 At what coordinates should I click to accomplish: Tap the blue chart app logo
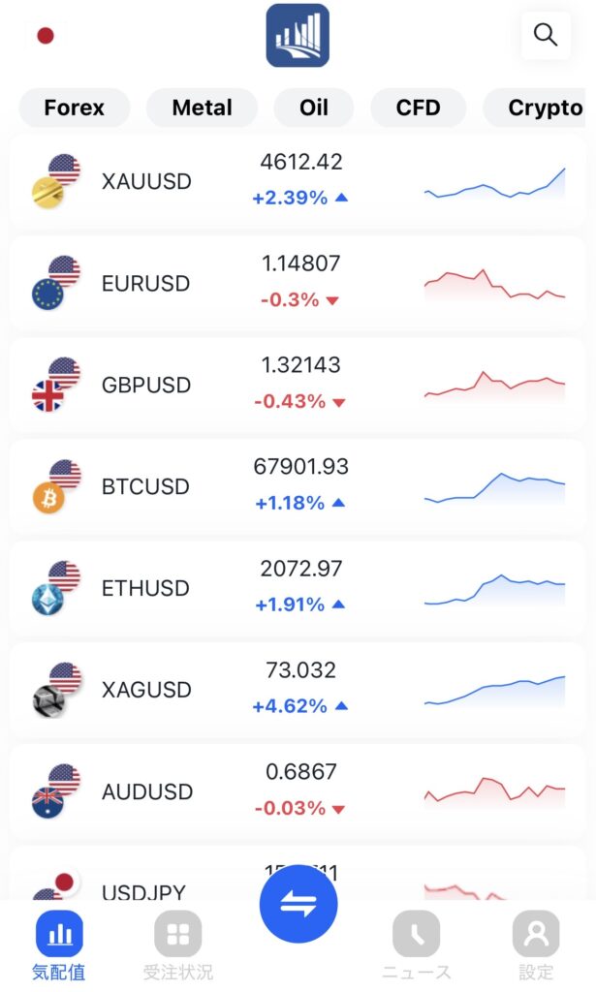(x=298, y=36)
